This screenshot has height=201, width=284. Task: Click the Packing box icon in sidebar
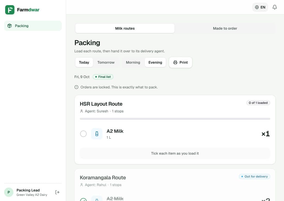pos(10,26)
